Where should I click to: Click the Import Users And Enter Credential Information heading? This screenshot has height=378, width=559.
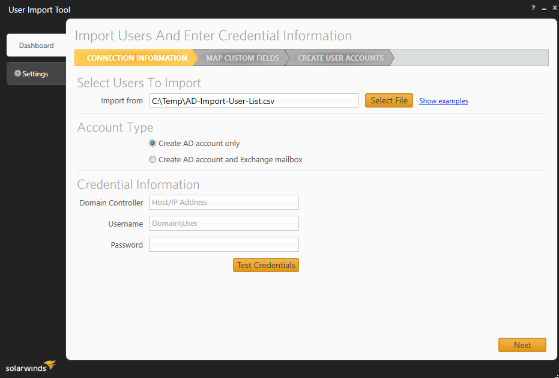tap(213, 35)
